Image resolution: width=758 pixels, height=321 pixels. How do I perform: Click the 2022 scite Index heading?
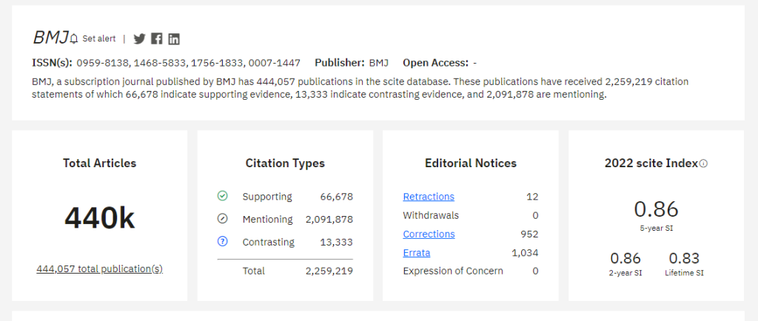pos(651,163)
